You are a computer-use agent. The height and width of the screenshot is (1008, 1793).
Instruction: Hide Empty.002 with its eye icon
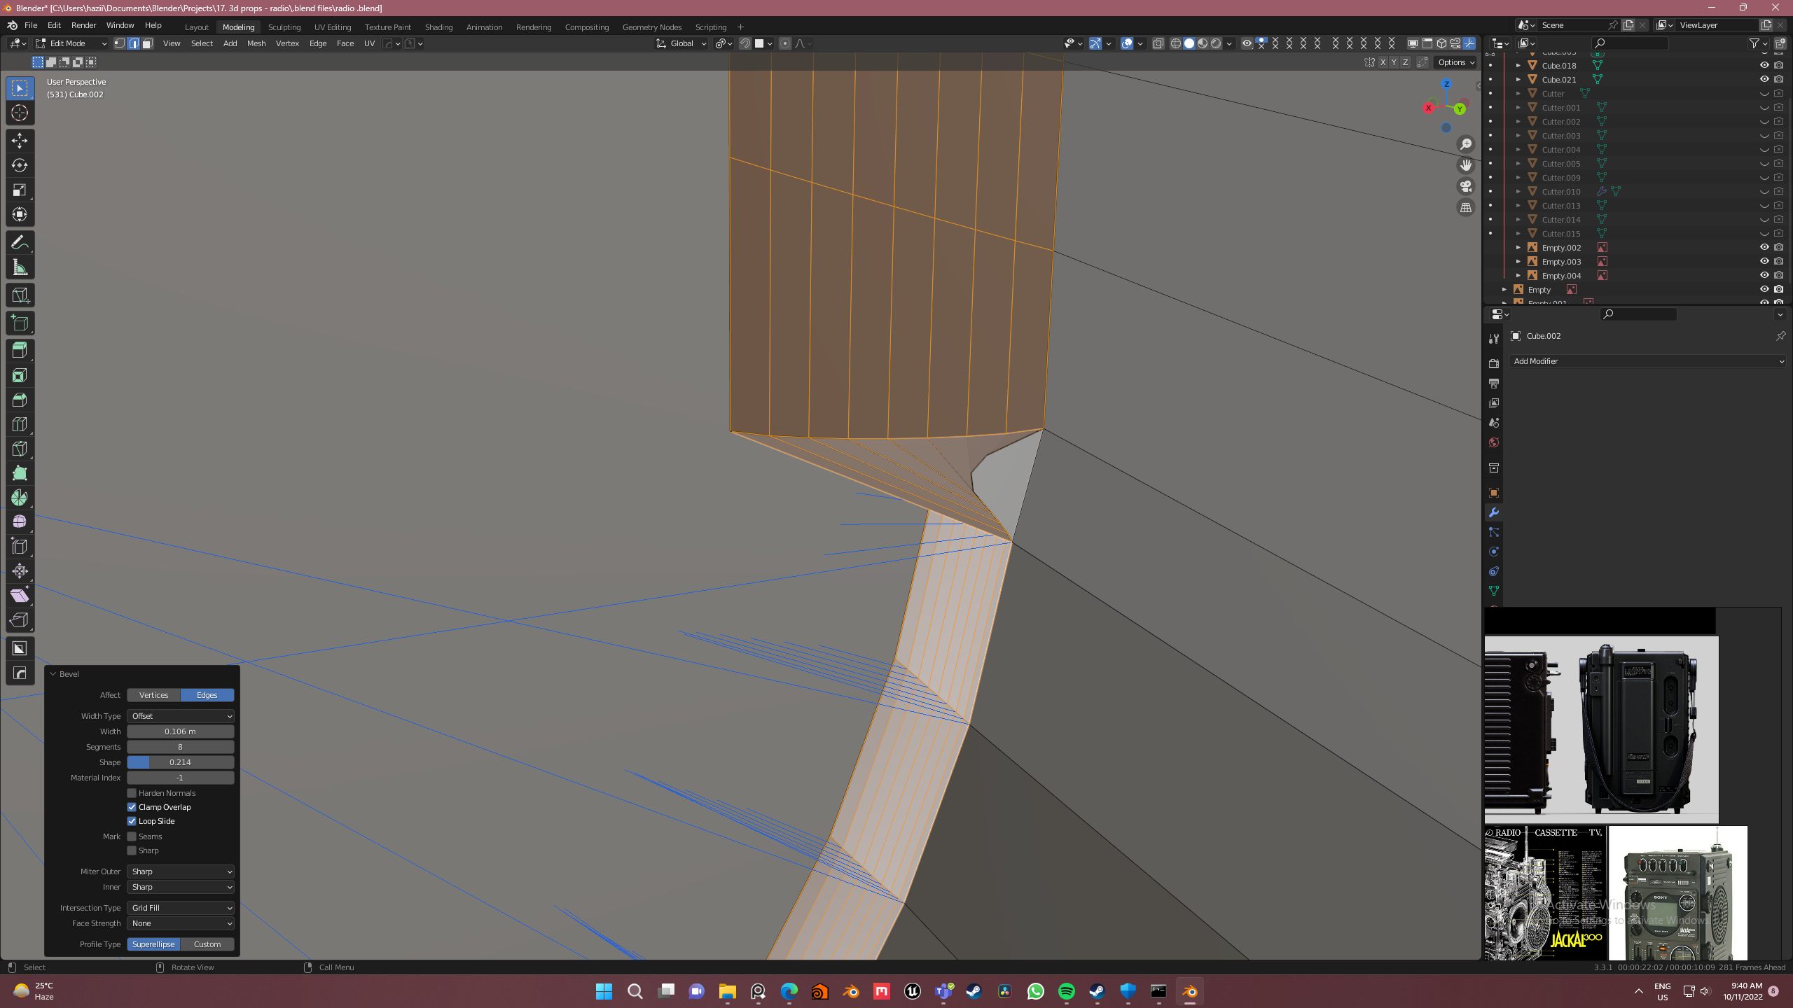click(1764, 247)
